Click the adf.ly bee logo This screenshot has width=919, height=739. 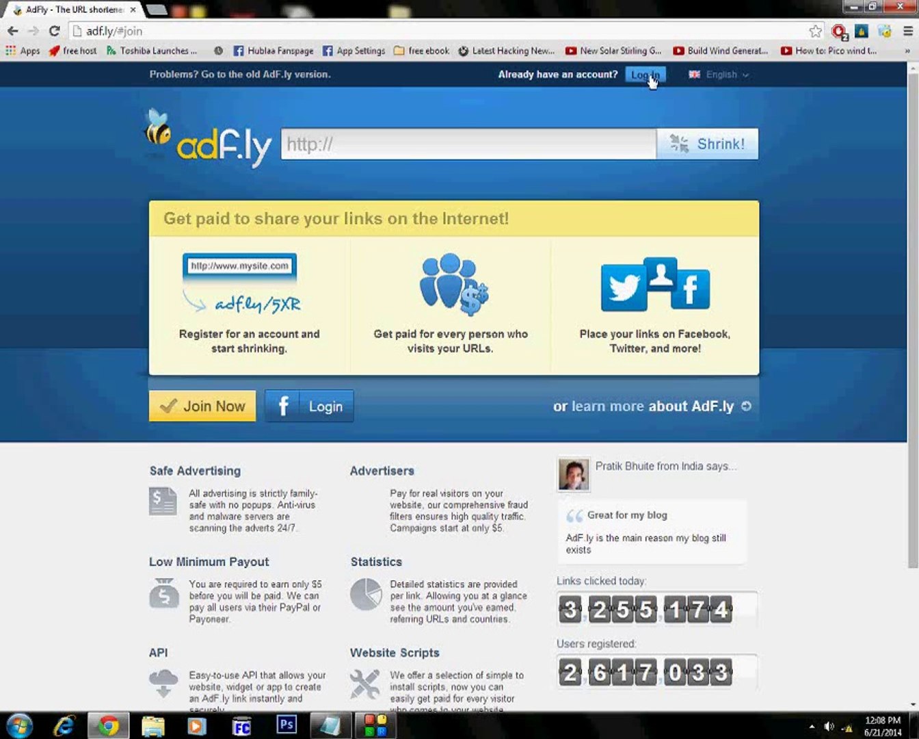click(209, 139)
